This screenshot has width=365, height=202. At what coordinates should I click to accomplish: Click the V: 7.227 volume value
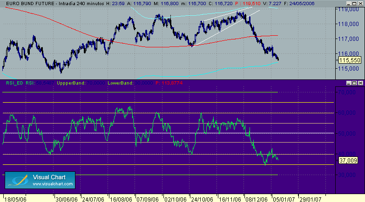(272, 4)
